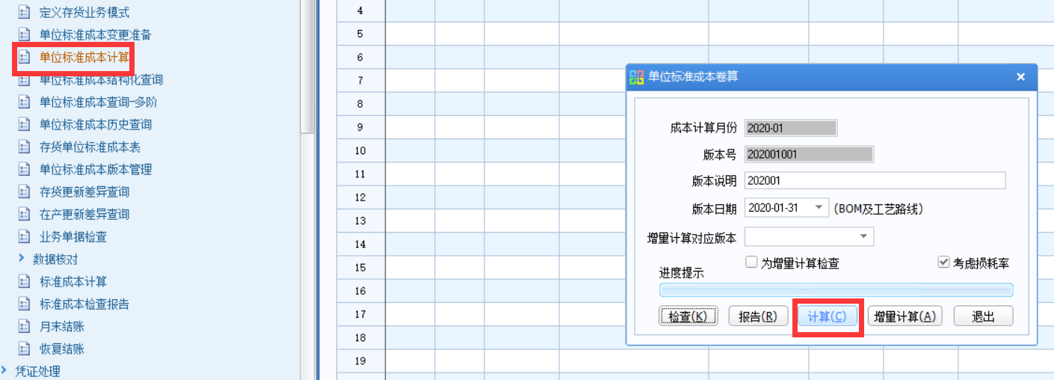Click the 版本号 field showing 202001001
Screen dimensions: 1054x380
pos(809,155)
